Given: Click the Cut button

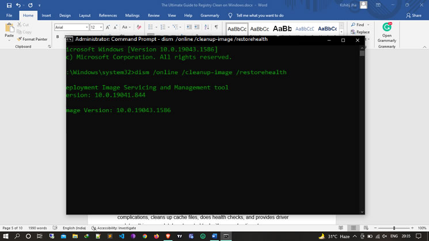Looking at the screenshot, I should [x=23, y=25].
